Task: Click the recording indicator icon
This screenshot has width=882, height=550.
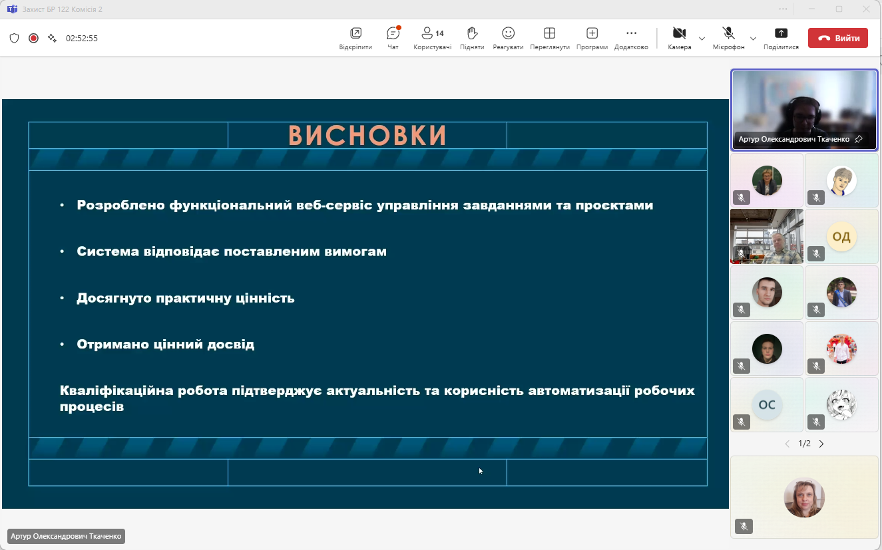Action: [33, 38]
